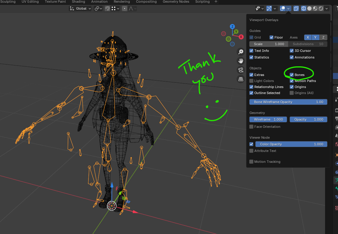Image resolution: width=338 pixels, height=234 pixels.
Task: Switch to solid viewport shading
Action: click(x=309, y=8)
